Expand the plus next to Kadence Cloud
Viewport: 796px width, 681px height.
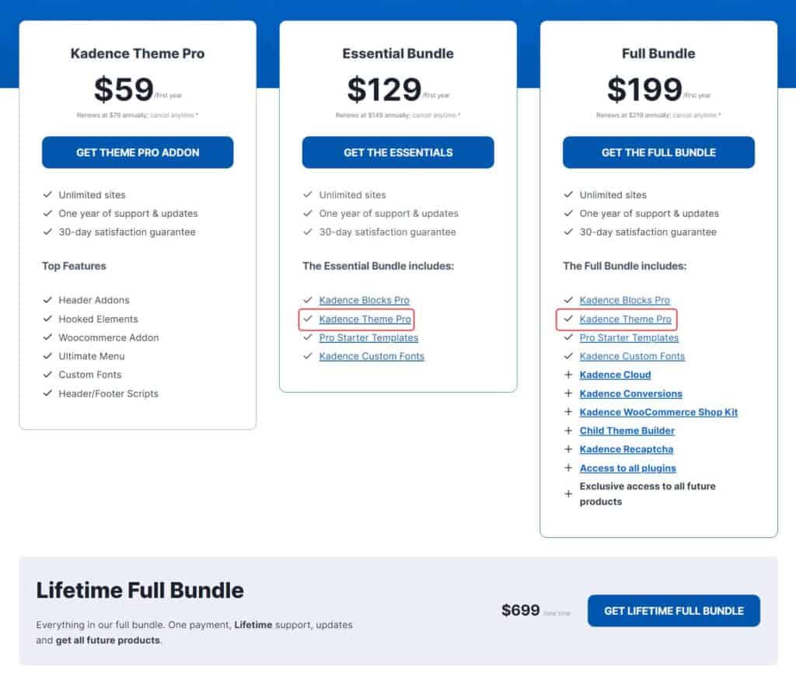[568, 375]
